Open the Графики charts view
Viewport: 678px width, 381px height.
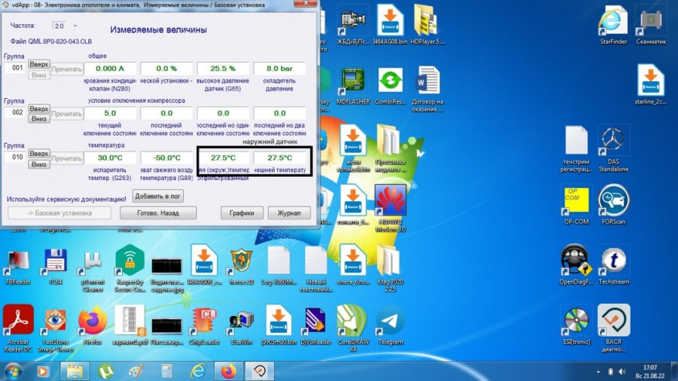(241, 213)
